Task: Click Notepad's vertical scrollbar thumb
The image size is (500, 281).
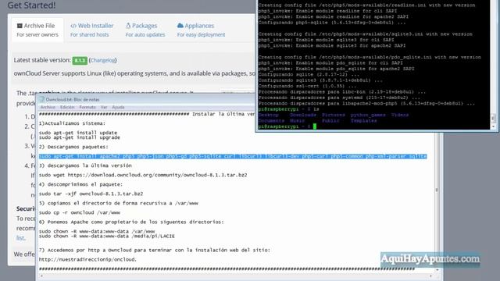Action: 437,190
